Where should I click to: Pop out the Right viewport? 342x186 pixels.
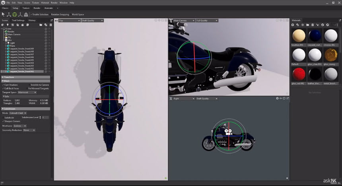pyautogui.click(x=288, y=98)
